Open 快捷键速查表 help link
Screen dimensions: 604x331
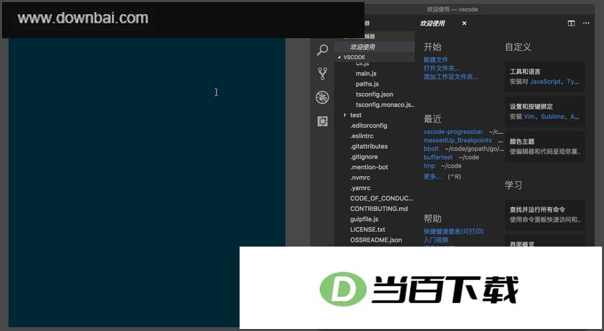[454, 231]
